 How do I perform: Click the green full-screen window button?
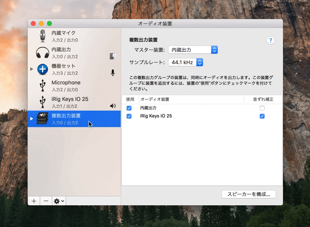point(49,24)
